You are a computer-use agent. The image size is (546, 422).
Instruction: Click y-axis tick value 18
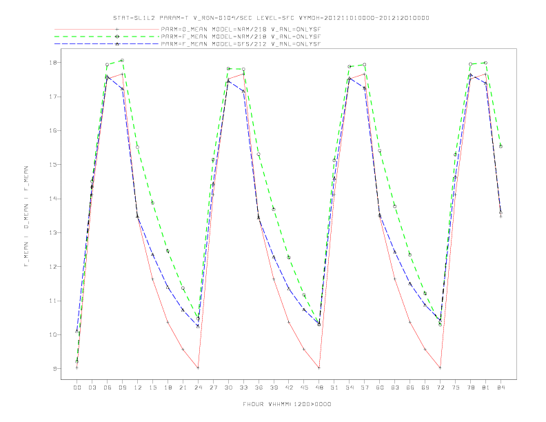click(x=52, y=63)
